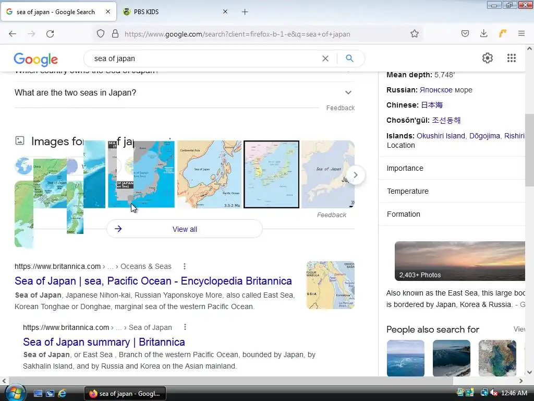This screenshot has height=401, width=534.
Task: Open the Windows Start menu
Action: [15, 393]
